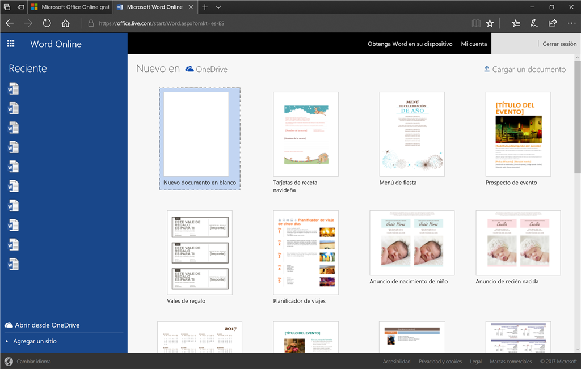Image resolution: width=581 pixels, height=369 pixels.
Task: Open Legal footer link
Action: [476, 362]
